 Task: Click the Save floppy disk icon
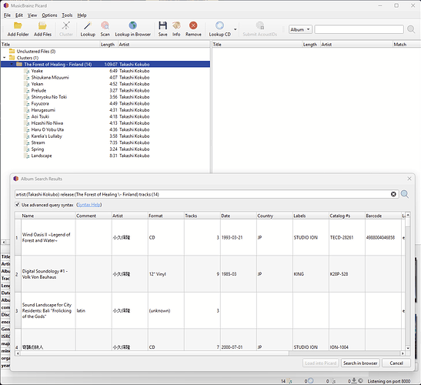tap(162, 25)
